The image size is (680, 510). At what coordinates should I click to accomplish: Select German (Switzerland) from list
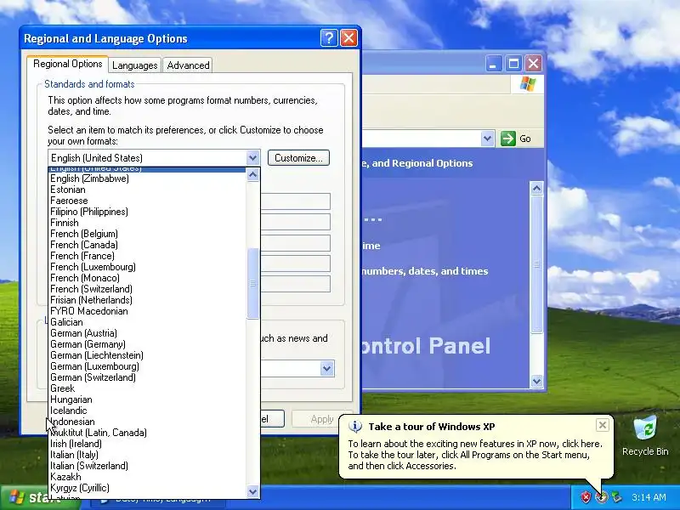147,377
